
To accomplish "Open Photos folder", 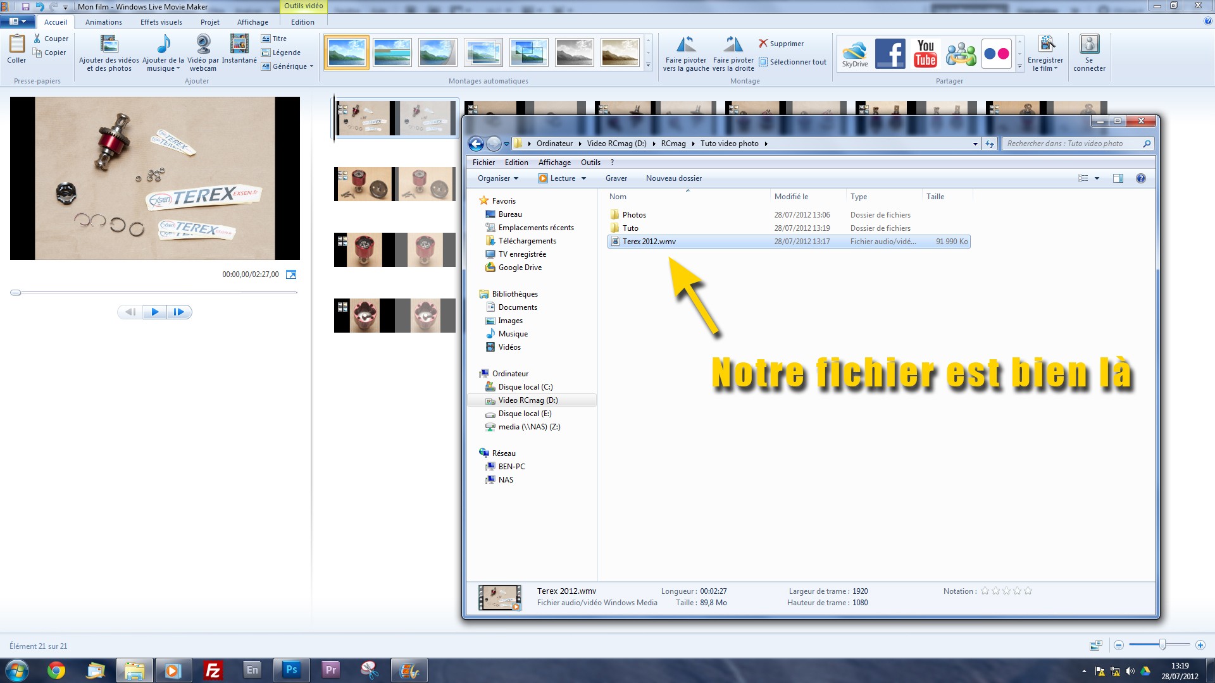I will pyautogui.click(x=633, y=215).
